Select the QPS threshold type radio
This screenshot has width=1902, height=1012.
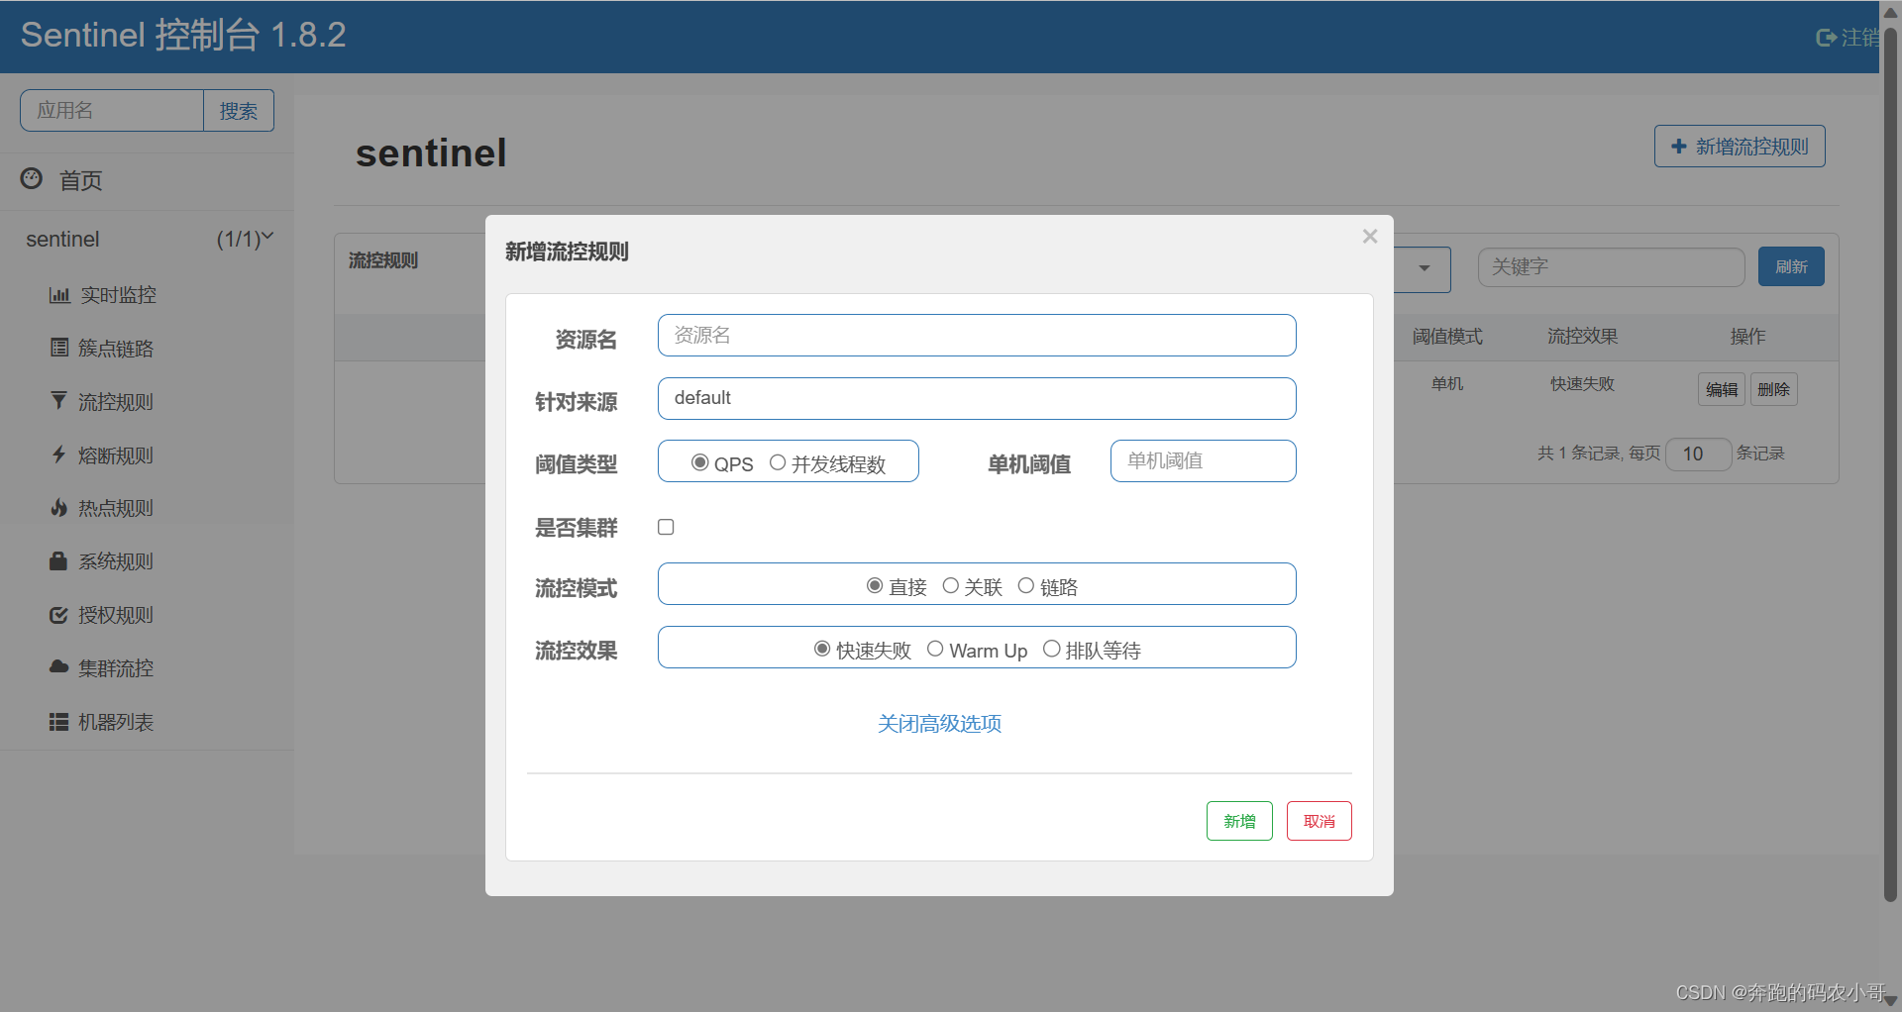pos(699,462)
